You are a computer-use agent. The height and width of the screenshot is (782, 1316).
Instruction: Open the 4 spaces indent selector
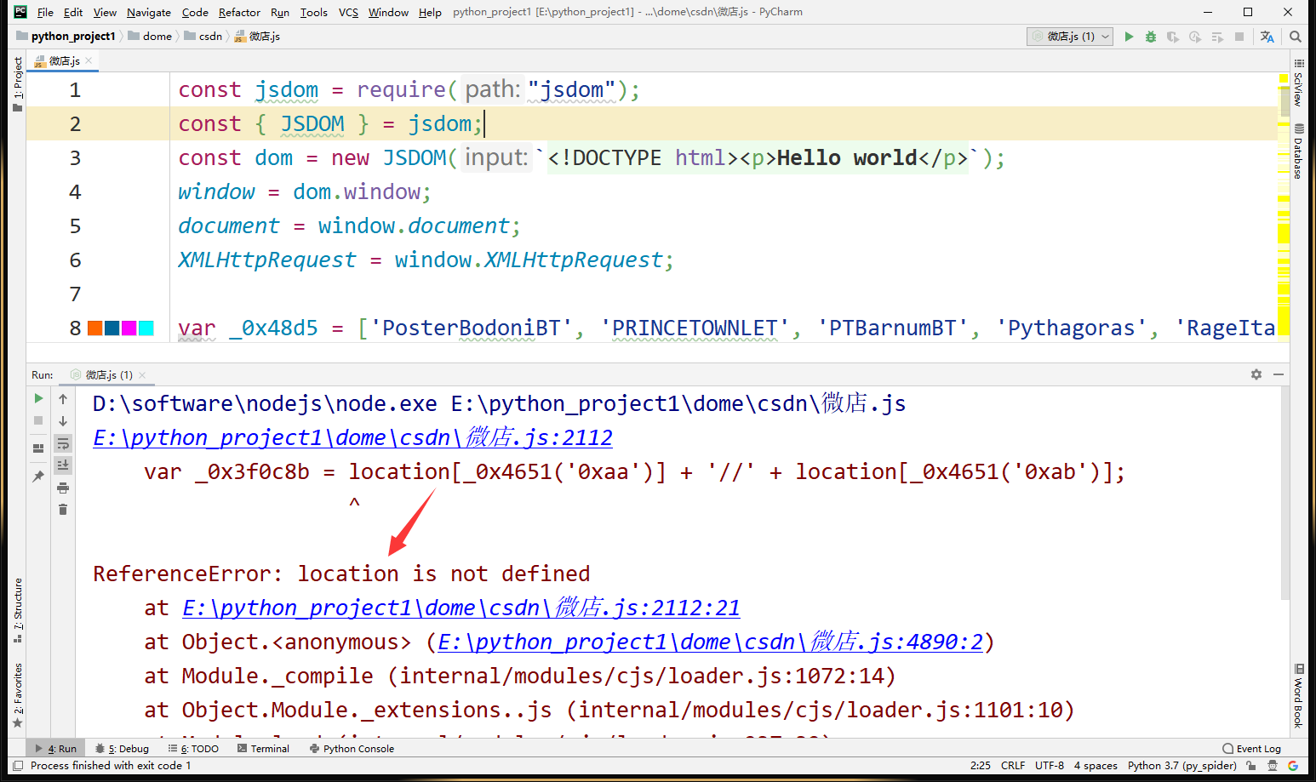click(x=1096, y=766)
